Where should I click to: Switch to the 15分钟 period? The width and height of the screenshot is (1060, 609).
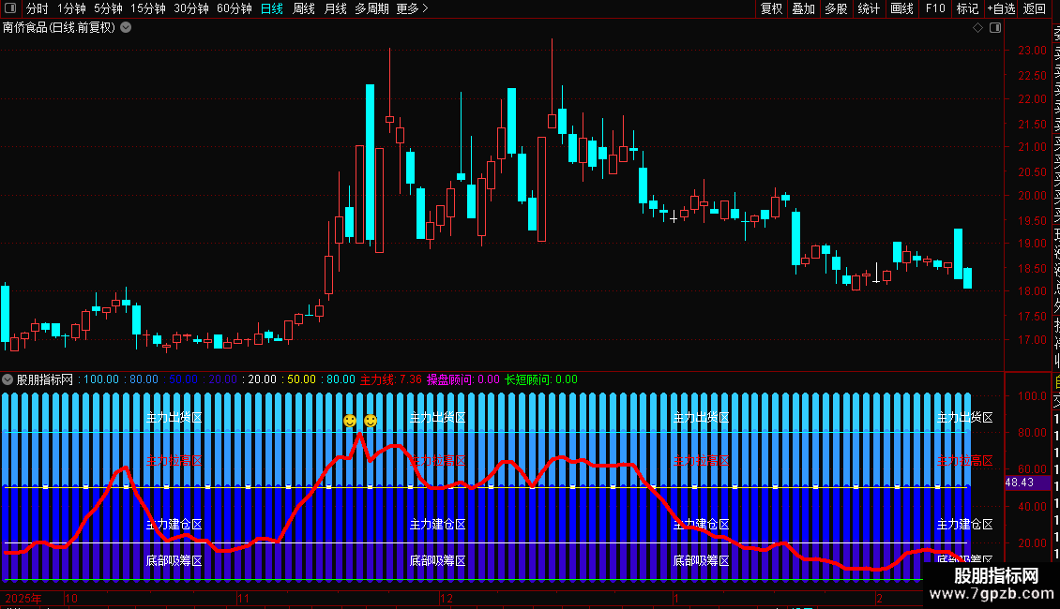click(x=148, y=8)
